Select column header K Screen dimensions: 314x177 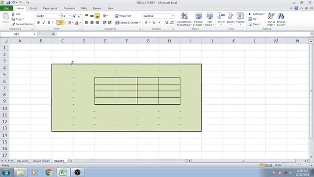(x=234, y=41)
